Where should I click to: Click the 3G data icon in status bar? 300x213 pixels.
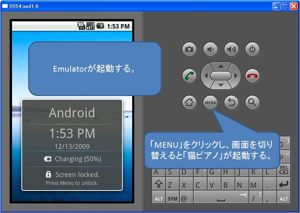(x=81, y=26)
